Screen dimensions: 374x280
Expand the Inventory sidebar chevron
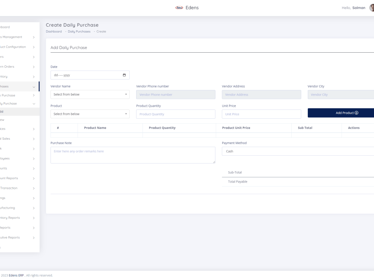(34, 77)
